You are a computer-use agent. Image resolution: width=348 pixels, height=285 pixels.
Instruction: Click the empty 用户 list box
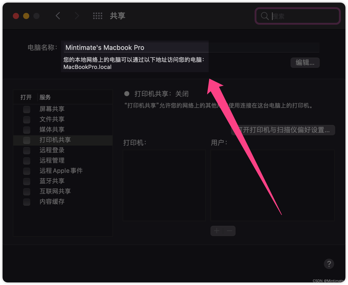pyautogui.click(x=273, y=185)
